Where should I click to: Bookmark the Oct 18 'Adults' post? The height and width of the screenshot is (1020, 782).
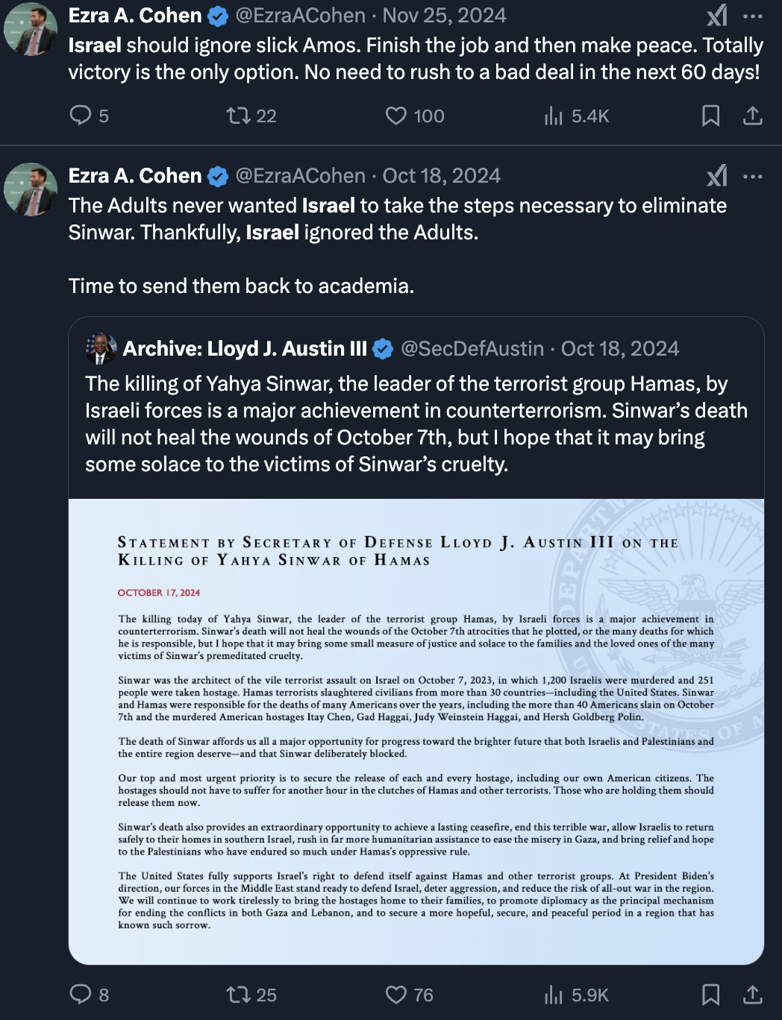tap(710, 994)
